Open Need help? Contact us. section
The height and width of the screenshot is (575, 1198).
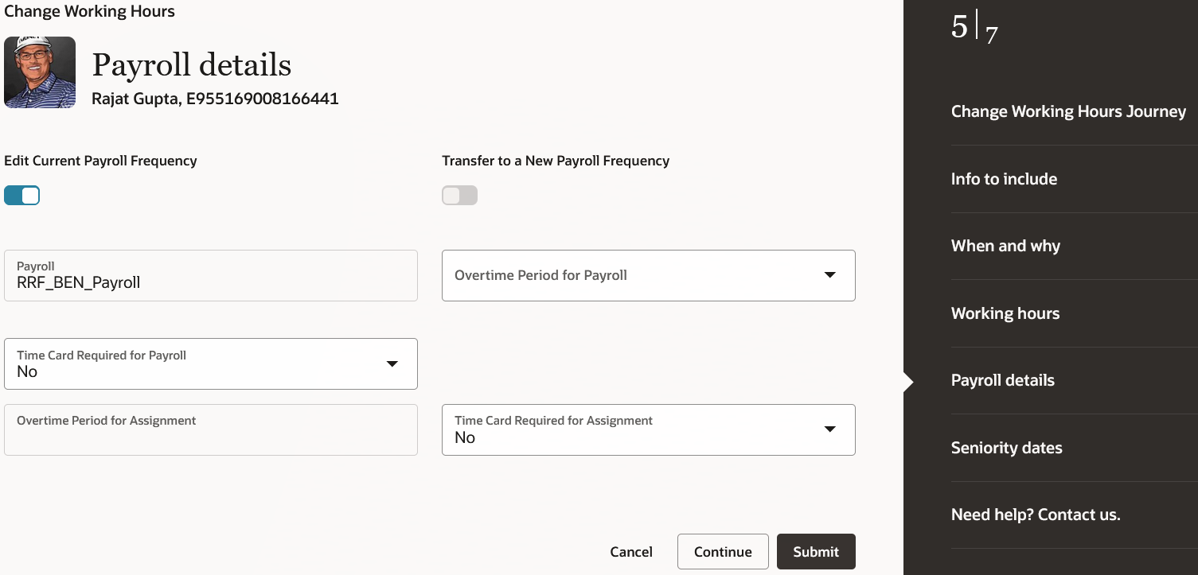click(1036, 515)
